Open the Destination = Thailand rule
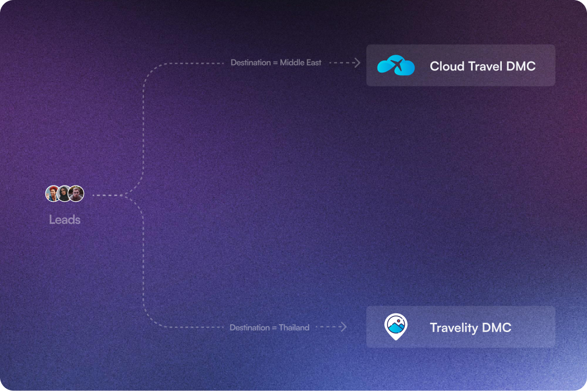The width and height of the screenshot is (587, 391). tap(269, 328)
